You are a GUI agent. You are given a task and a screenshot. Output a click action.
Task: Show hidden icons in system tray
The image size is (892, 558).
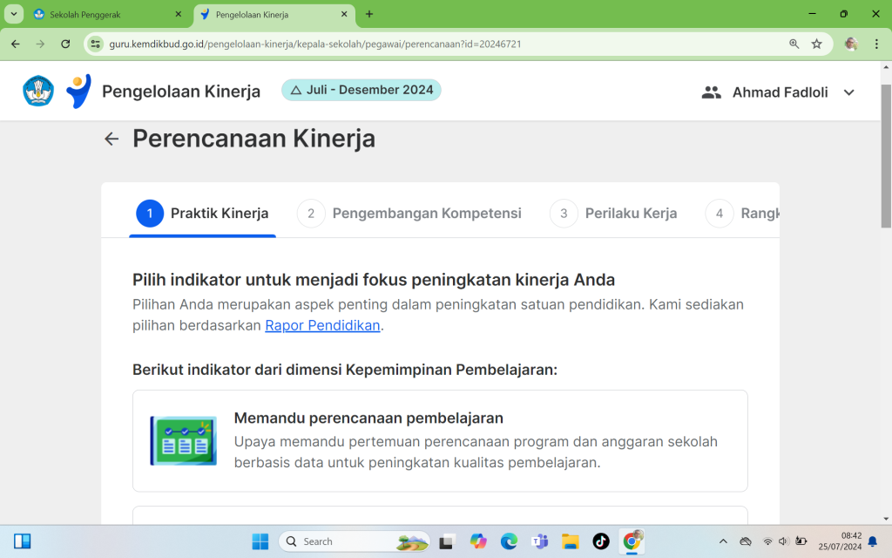coord(723,541)
